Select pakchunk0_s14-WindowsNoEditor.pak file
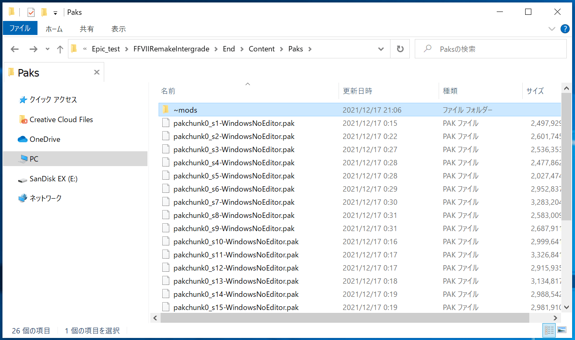The height and width of the screenshot is (340, 575). point(236,294)
